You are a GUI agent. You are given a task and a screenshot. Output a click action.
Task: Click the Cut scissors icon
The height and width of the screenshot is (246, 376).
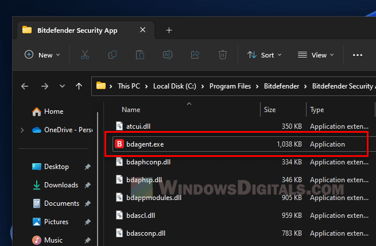pyautogui.click(x=85, y=55)
